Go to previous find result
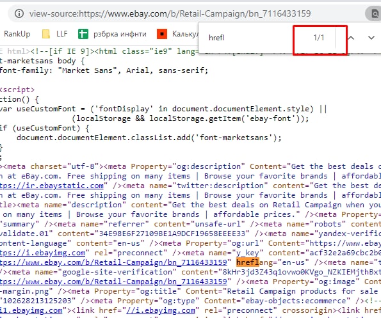 351,38
